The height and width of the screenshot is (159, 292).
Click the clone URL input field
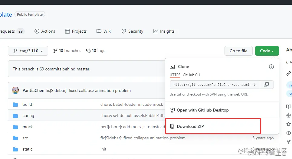215,85
